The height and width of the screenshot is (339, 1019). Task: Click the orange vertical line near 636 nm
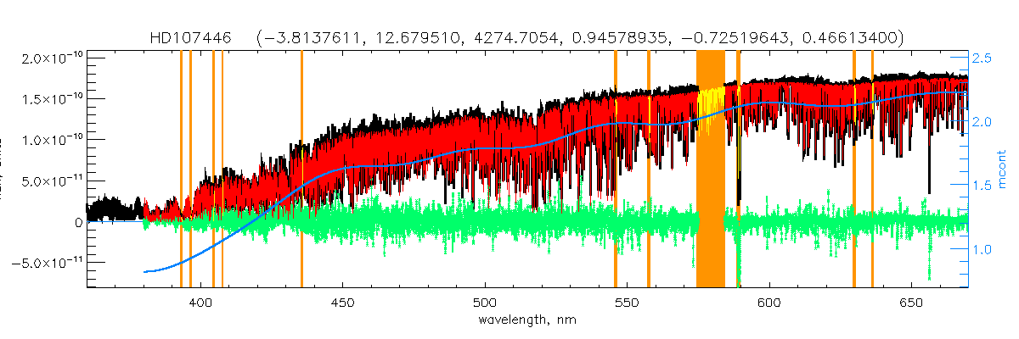[x=872, y=169]
